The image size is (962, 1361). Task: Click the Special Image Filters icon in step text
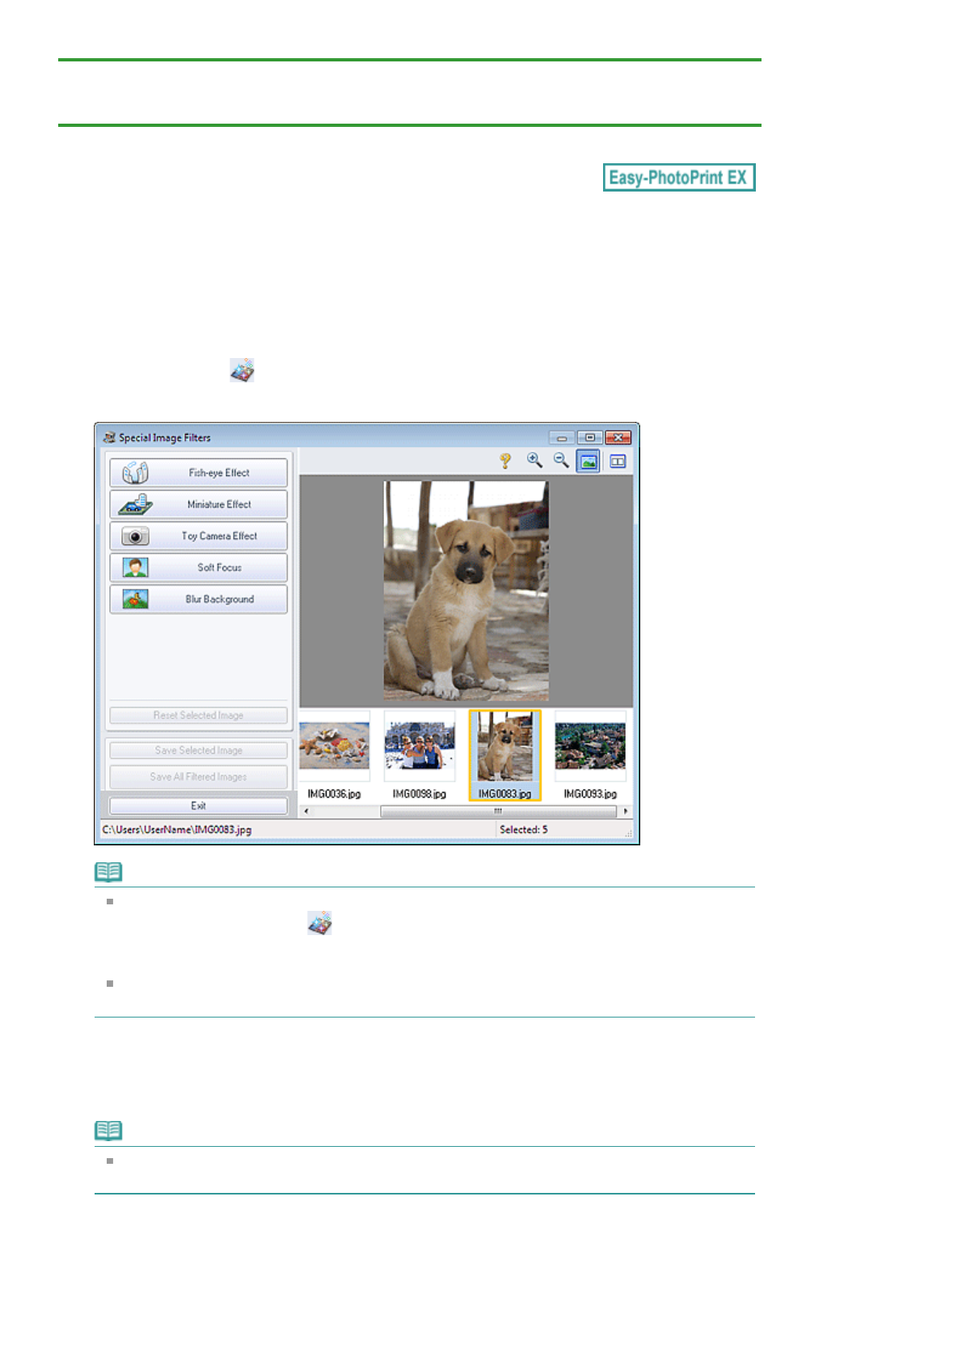pos(242,370)
